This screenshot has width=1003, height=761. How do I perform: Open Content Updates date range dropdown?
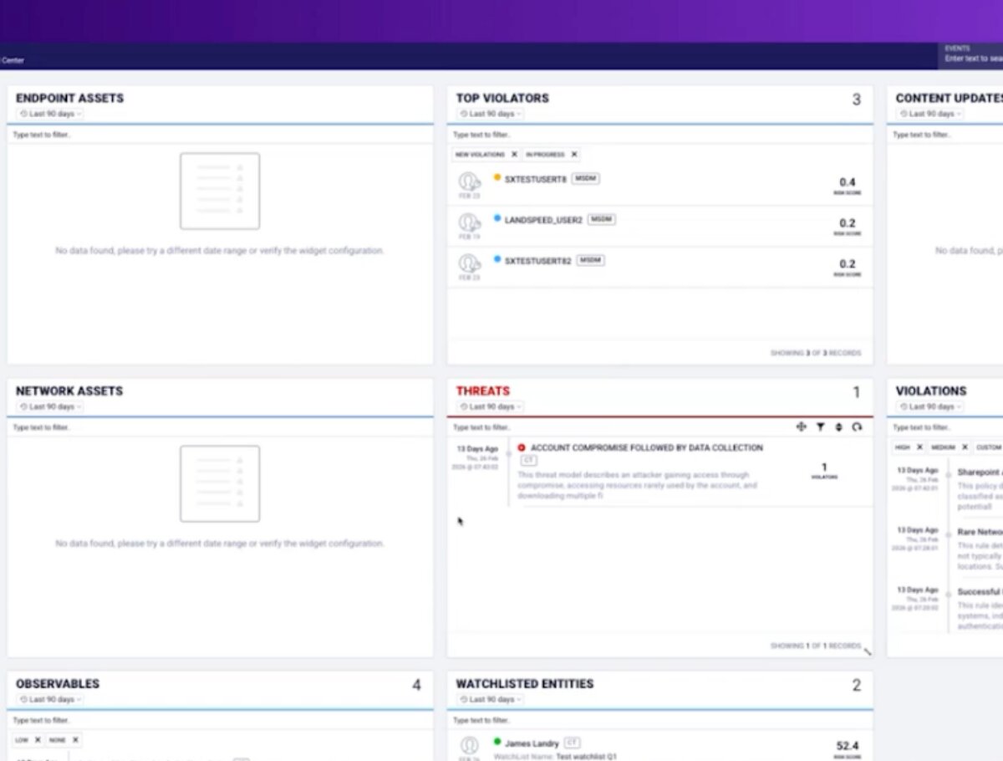click(929, 114)
